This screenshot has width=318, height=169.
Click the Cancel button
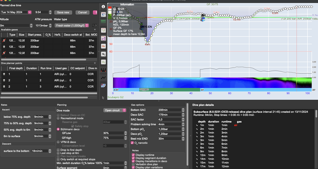coord(82,12)
